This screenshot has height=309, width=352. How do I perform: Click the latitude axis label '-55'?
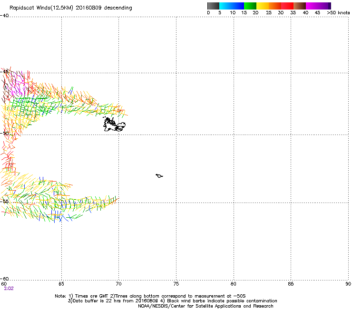[x=4, y=201]
